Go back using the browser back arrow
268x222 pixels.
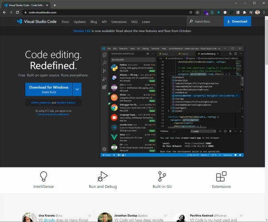(x=4, y=12)
